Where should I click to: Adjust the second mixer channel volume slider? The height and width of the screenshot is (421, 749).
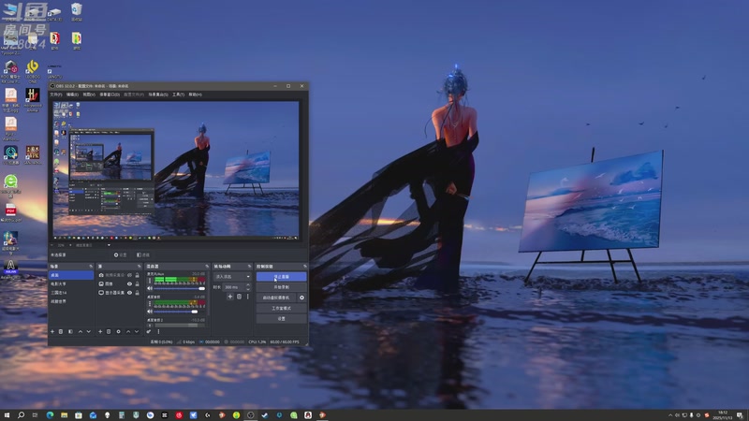coord(180,312)
